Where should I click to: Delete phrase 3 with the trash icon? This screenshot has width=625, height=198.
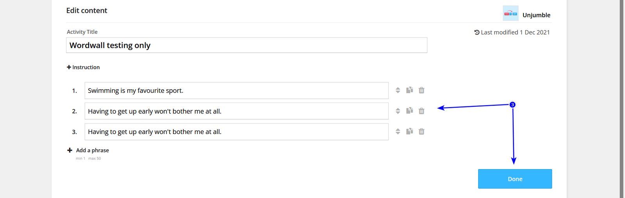coord(421,132)
